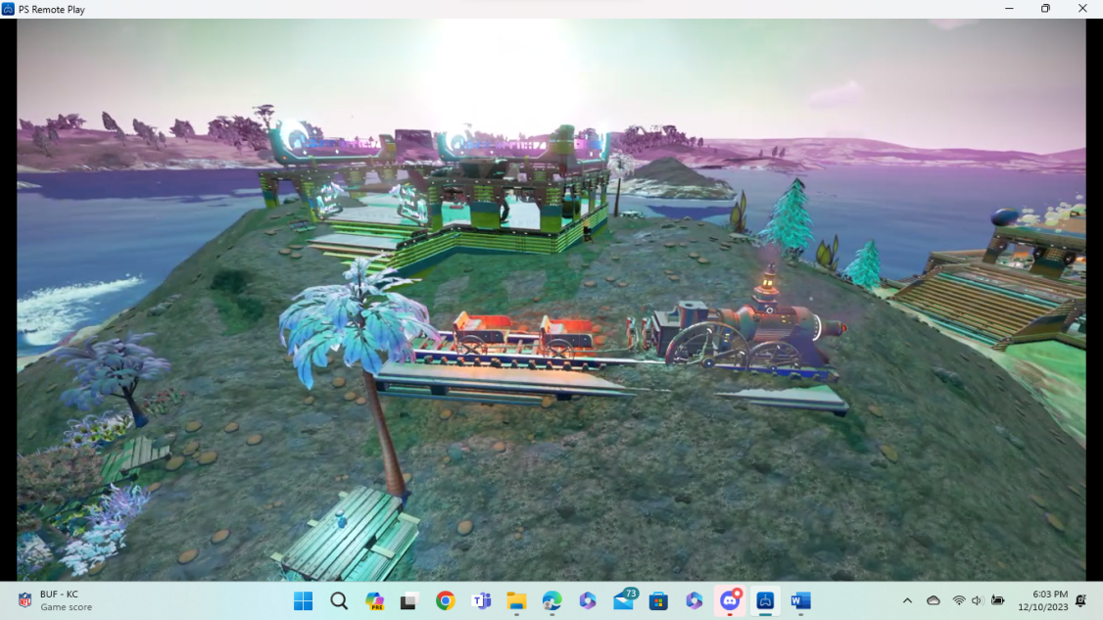Open Google Chrome from taskbar
The image size is (1103, 620).
coord(446,600)
